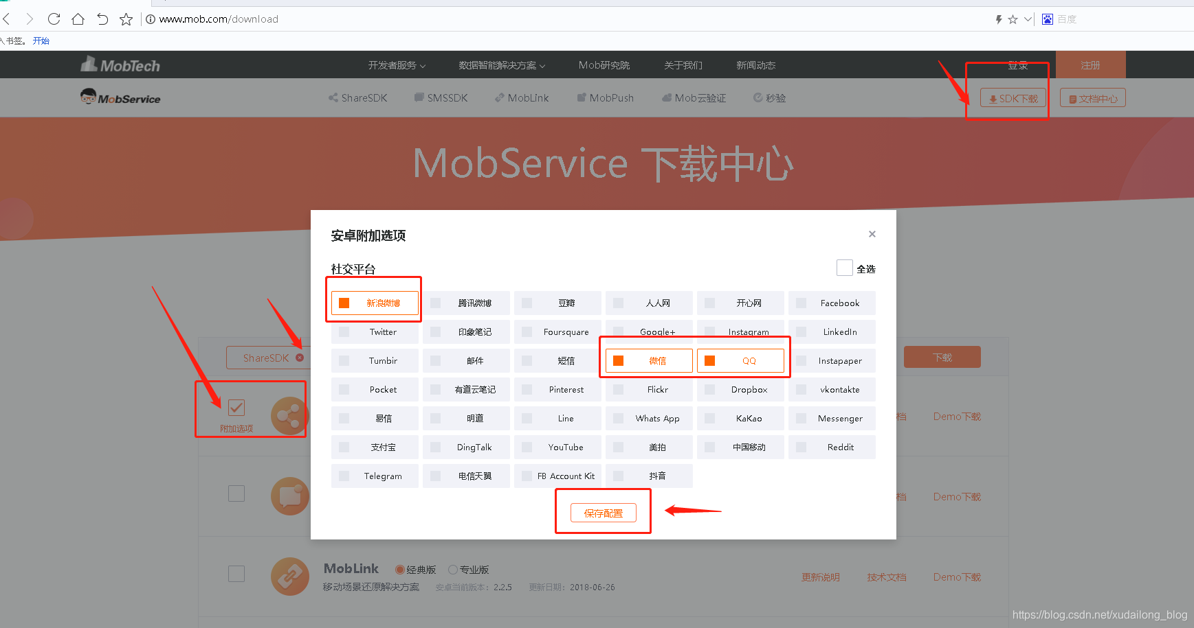Image resolution: width=1194 pixels, height=628 pixels.
Task: Click the browser forward arrow
Action: click(x=30, y=19)
